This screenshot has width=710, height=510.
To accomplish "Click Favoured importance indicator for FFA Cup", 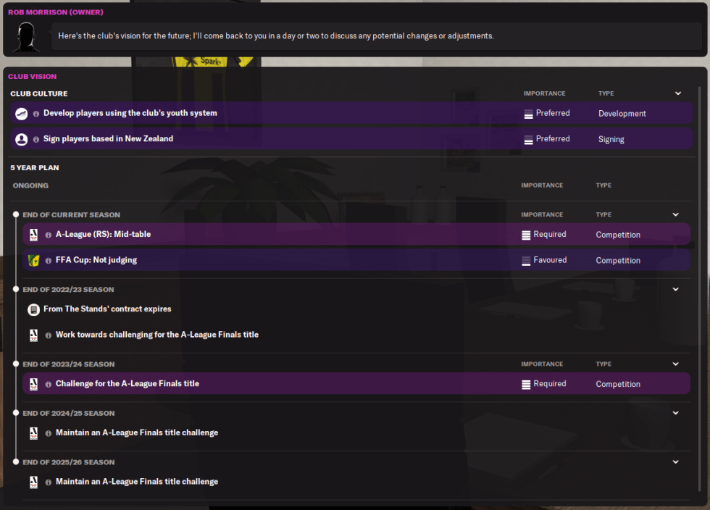I will click(x=527, y=260).
